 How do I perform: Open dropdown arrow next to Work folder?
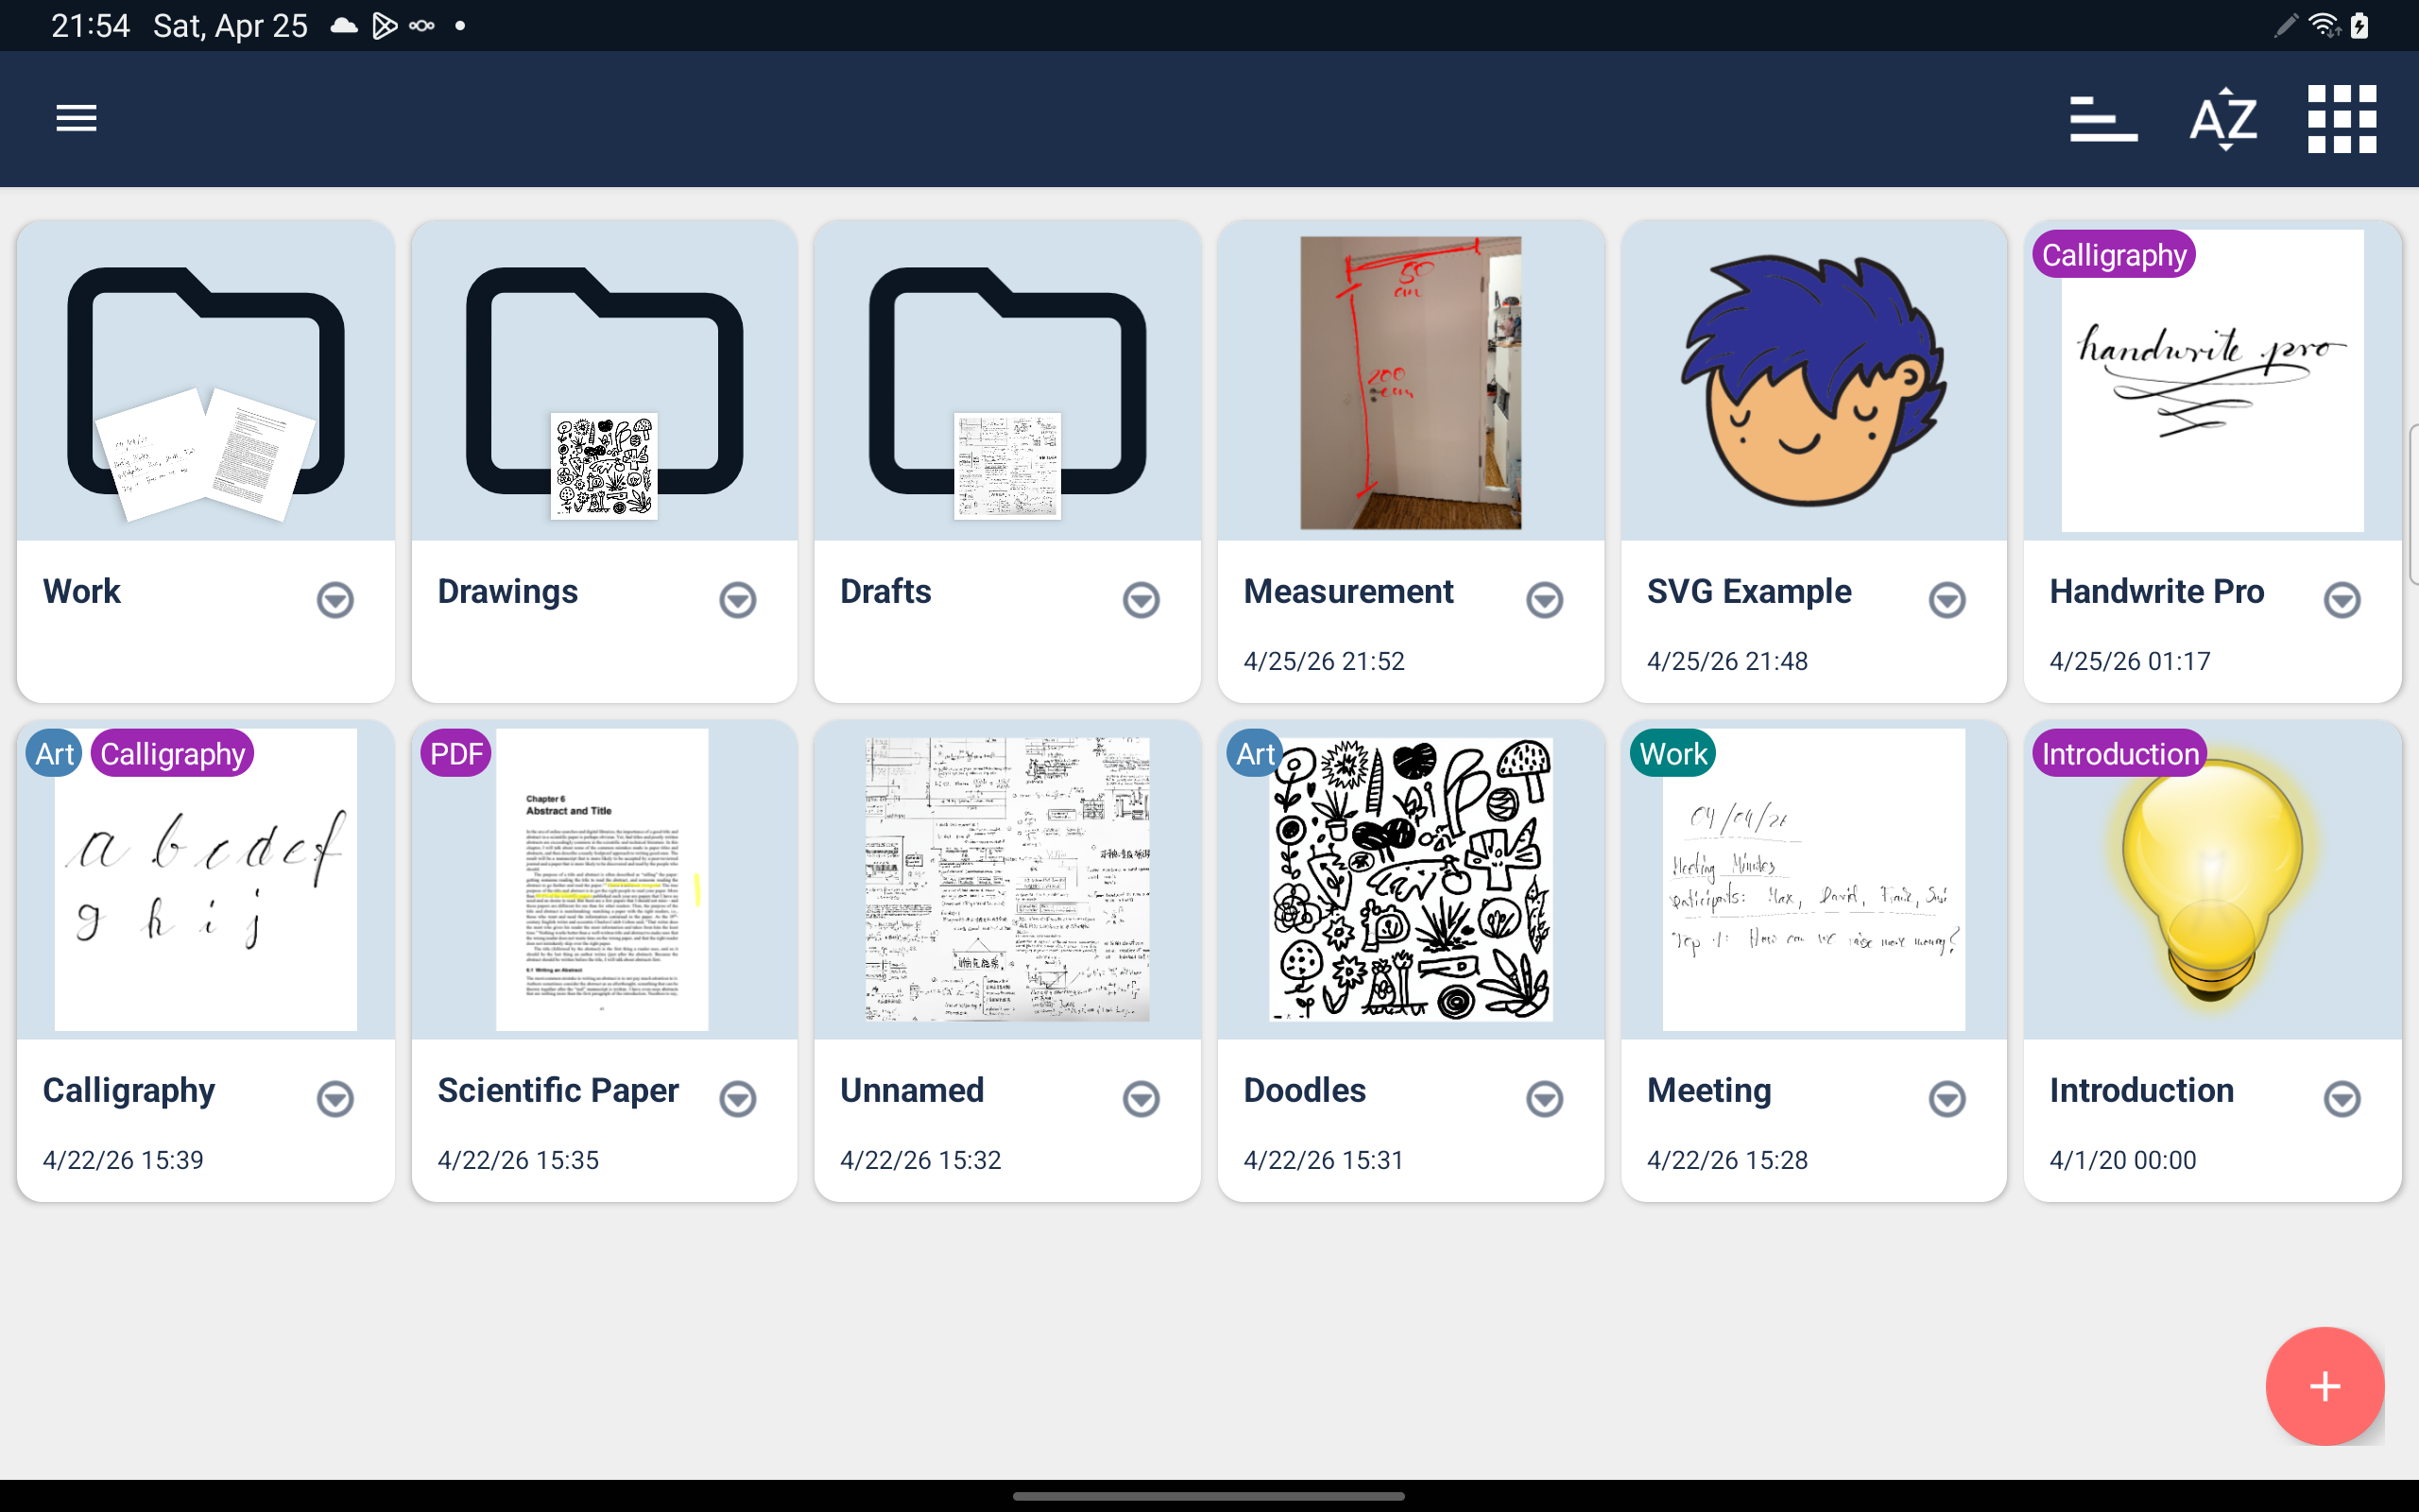pyautogui.click(x=335, y=600)
